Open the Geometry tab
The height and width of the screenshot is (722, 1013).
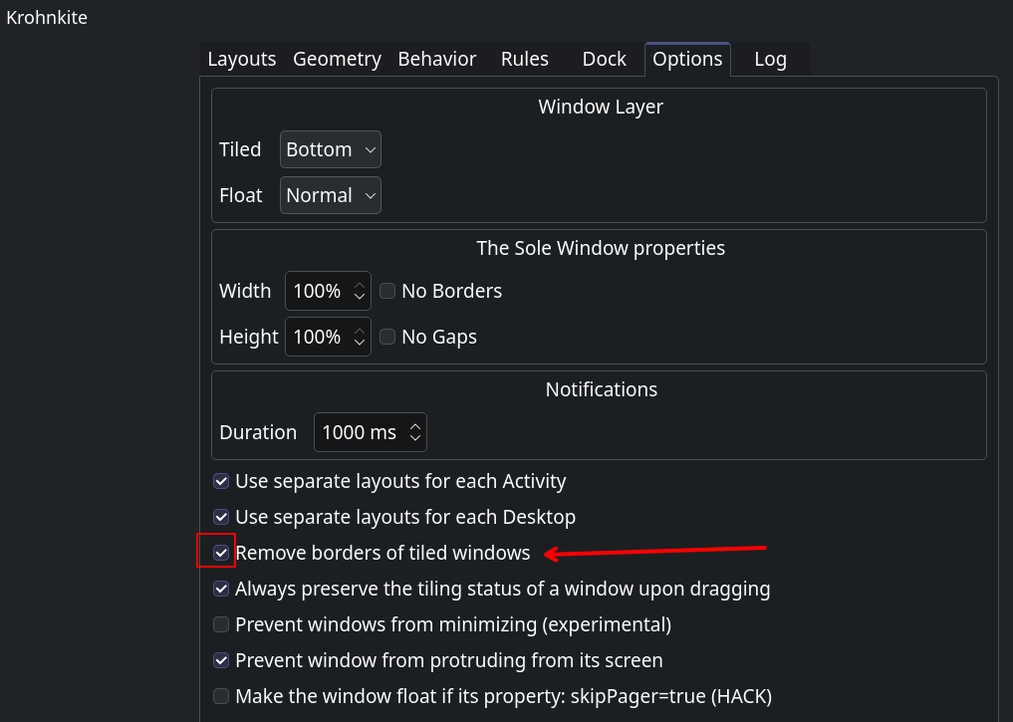point(337,60)
